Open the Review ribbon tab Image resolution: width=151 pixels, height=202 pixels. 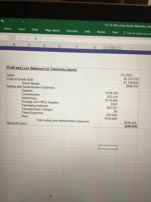tap(101, 32)
